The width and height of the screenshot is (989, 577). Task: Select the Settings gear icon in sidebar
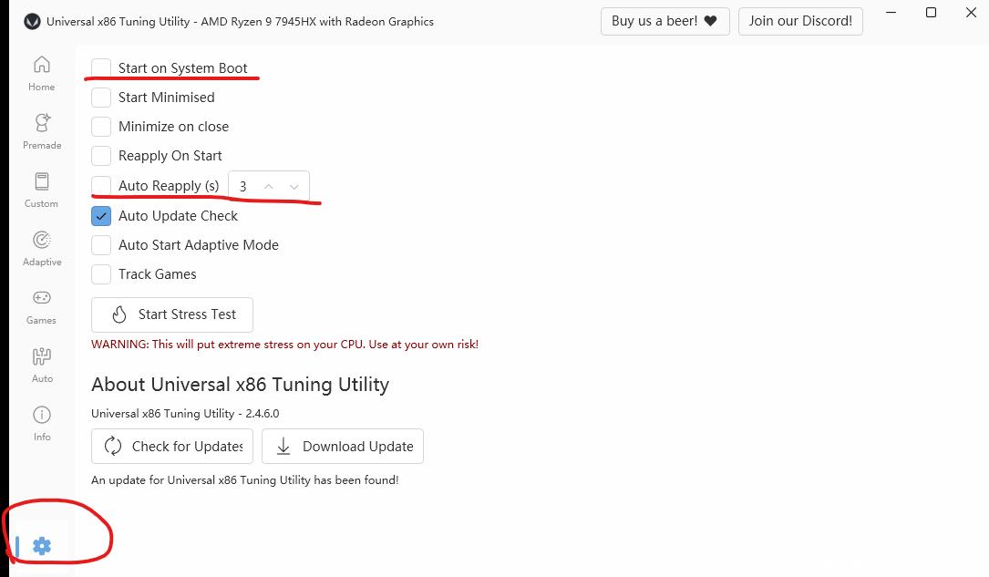coord(42,546)
